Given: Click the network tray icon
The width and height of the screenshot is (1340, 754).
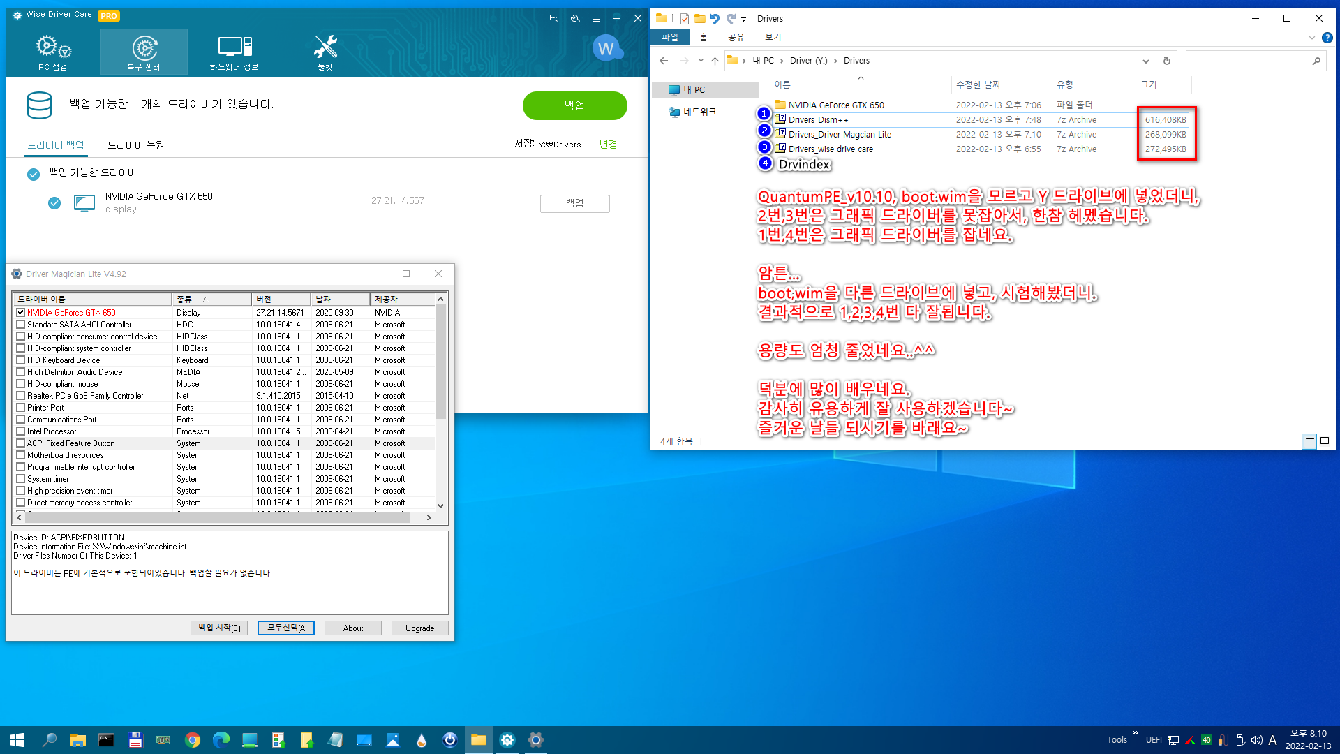Looking at the screenshot, I should [1173, 740].
